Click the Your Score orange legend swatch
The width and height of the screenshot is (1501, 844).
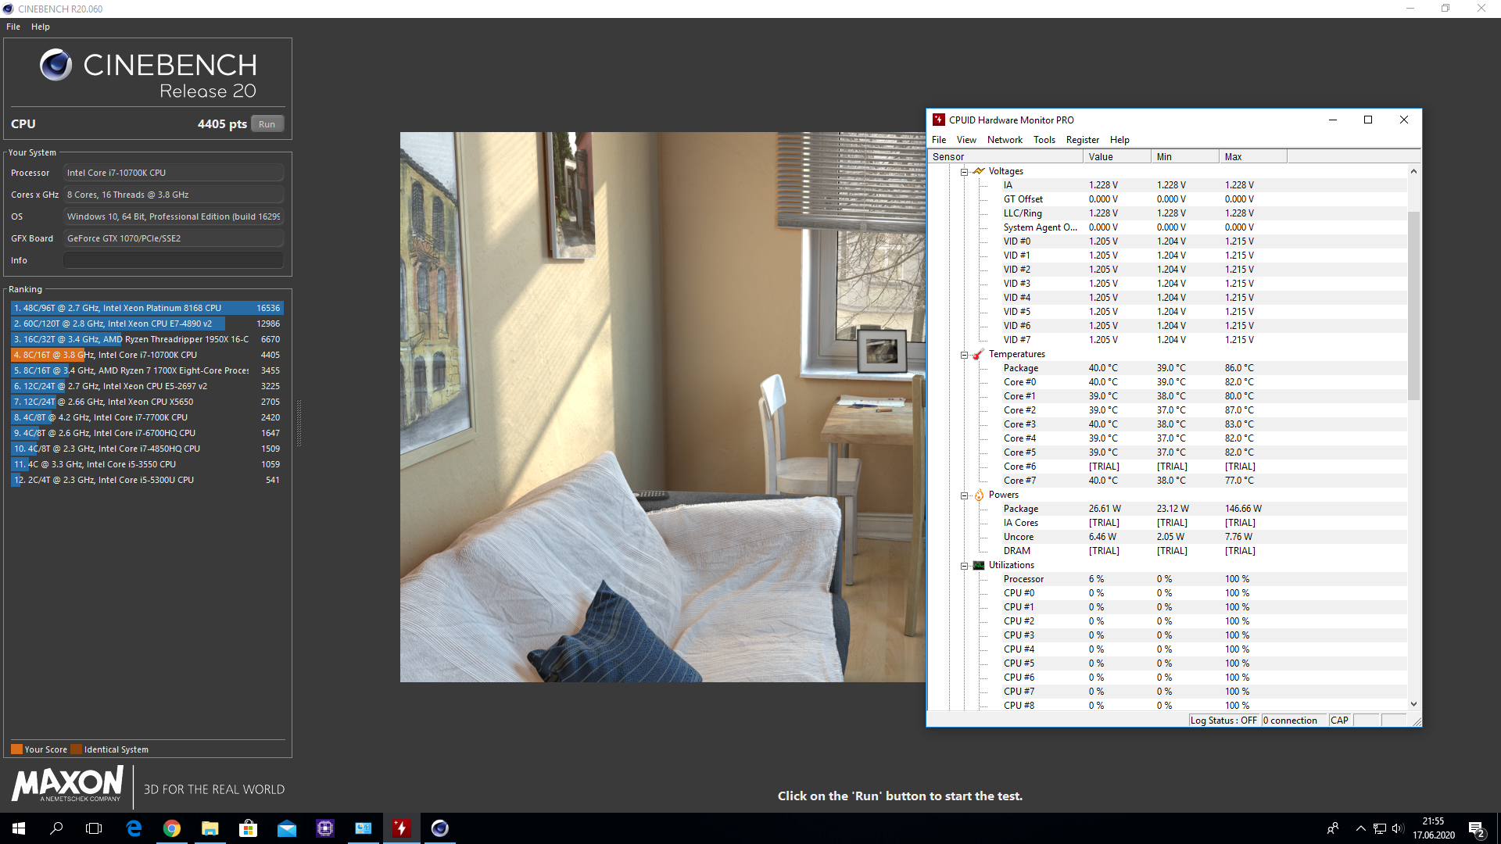click(16, 749)
